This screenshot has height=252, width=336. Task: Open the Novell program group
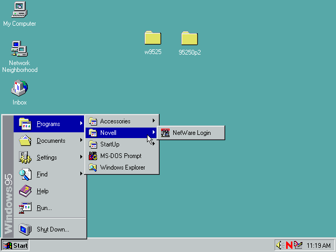(122, 133)
